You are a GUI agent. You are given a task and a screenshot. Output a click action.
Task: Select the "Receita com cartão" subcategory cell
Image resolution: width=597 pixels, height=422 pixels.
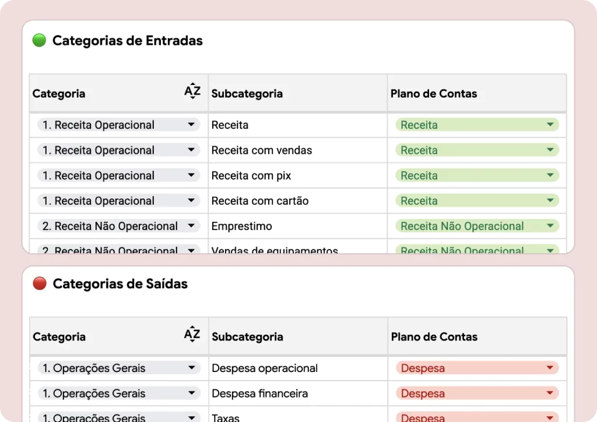click(x=298, y=201)
